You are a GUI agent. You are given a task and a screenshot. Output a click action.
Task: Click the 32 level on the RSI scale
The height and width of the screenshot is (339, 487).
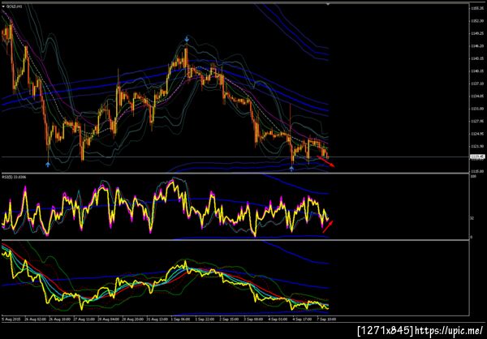[x=472, y=218]
